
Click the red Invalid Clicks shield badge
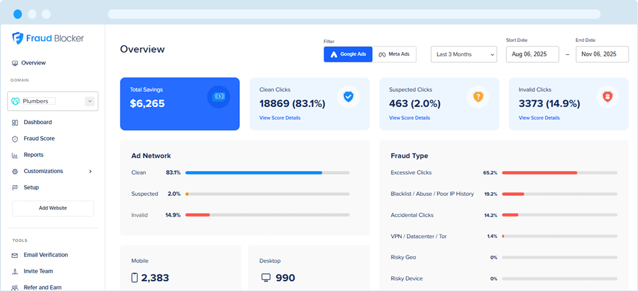point(607,97)
